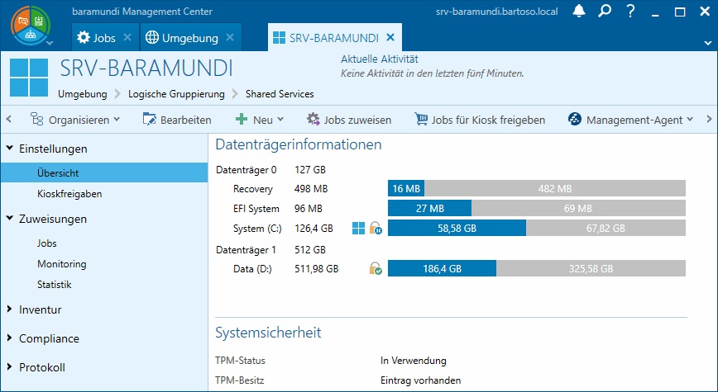This screenshot has height=392, width=718.
Task: Select Übersicht in the sidebar
Action: click(x=104, y=172)
